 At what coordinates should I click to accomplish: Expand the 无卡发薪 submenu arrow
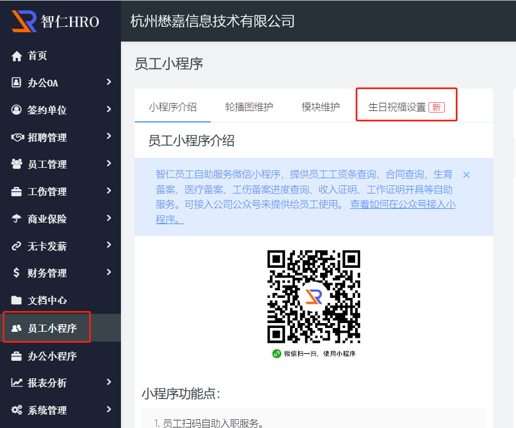coord(109,245)
